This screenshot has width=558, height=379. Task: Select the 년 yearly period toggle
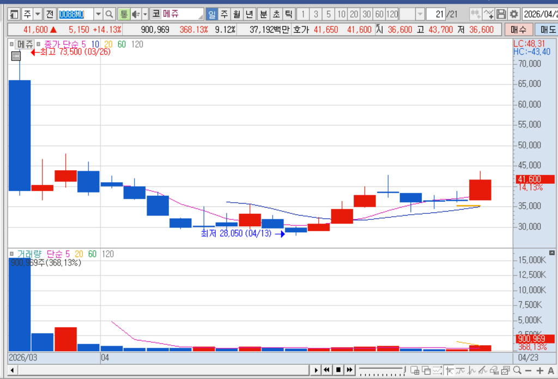pos(249,14)
